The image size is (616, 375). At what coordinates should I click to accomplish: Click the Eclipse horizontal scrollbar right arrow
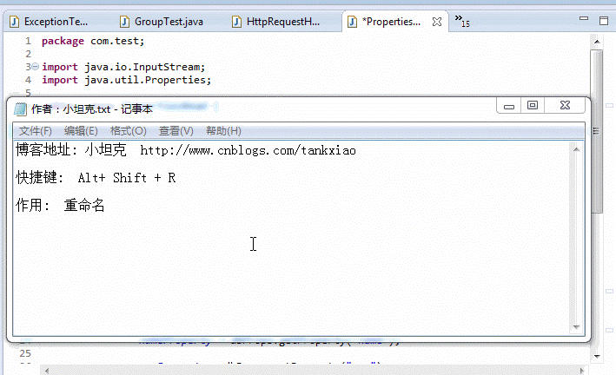pyautogui.click(x=582, y=371)
